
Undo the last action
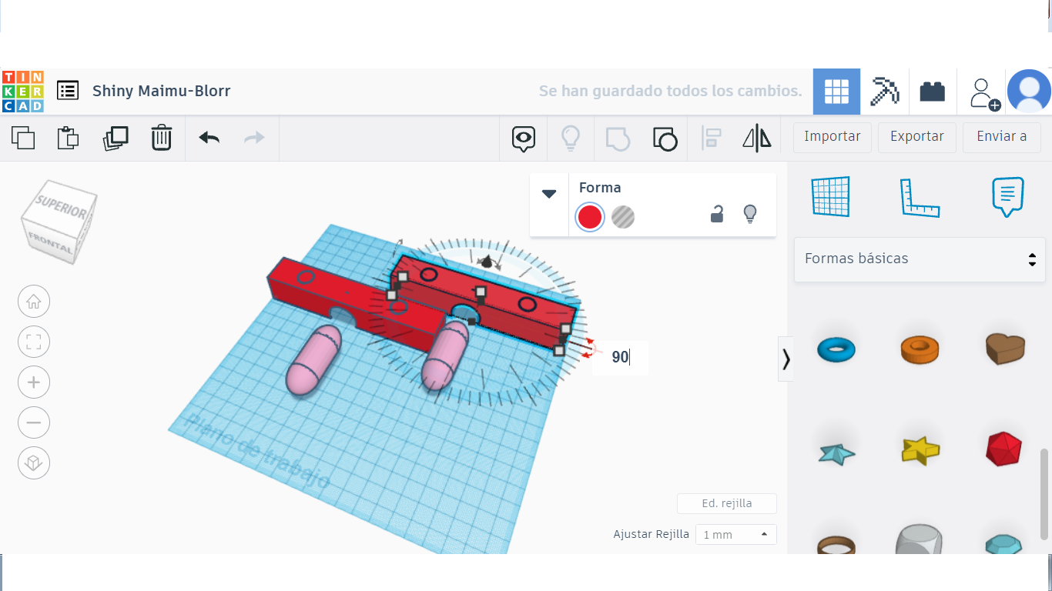point(209,138)
